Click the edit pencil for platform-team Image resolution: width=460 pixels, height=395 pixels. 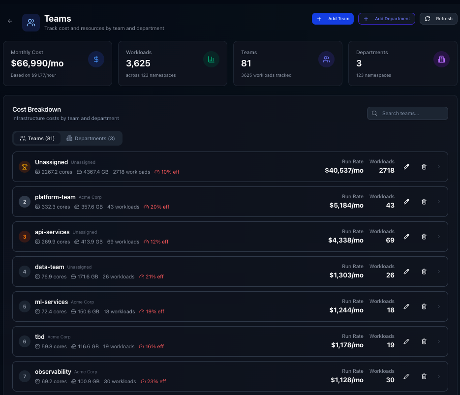(406, 202)
